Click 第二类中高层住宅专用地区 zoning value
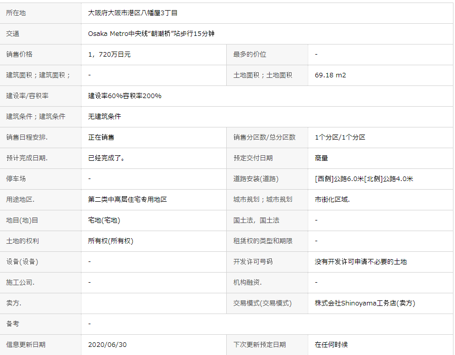Viewport: 455px width, 355px height. (x=127, y=200)
